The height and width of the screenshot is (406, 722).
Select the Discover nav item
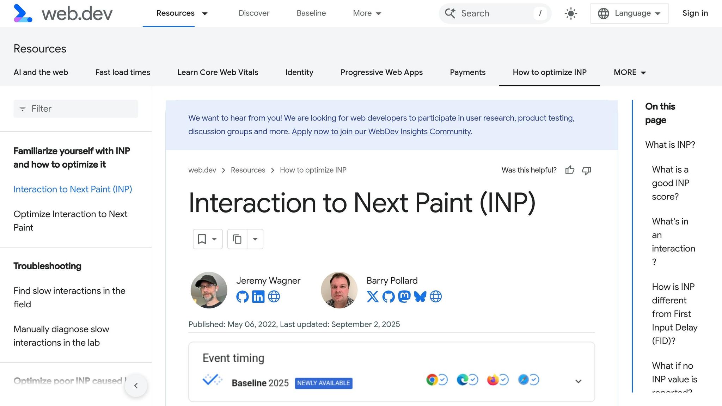coord(254,13)
